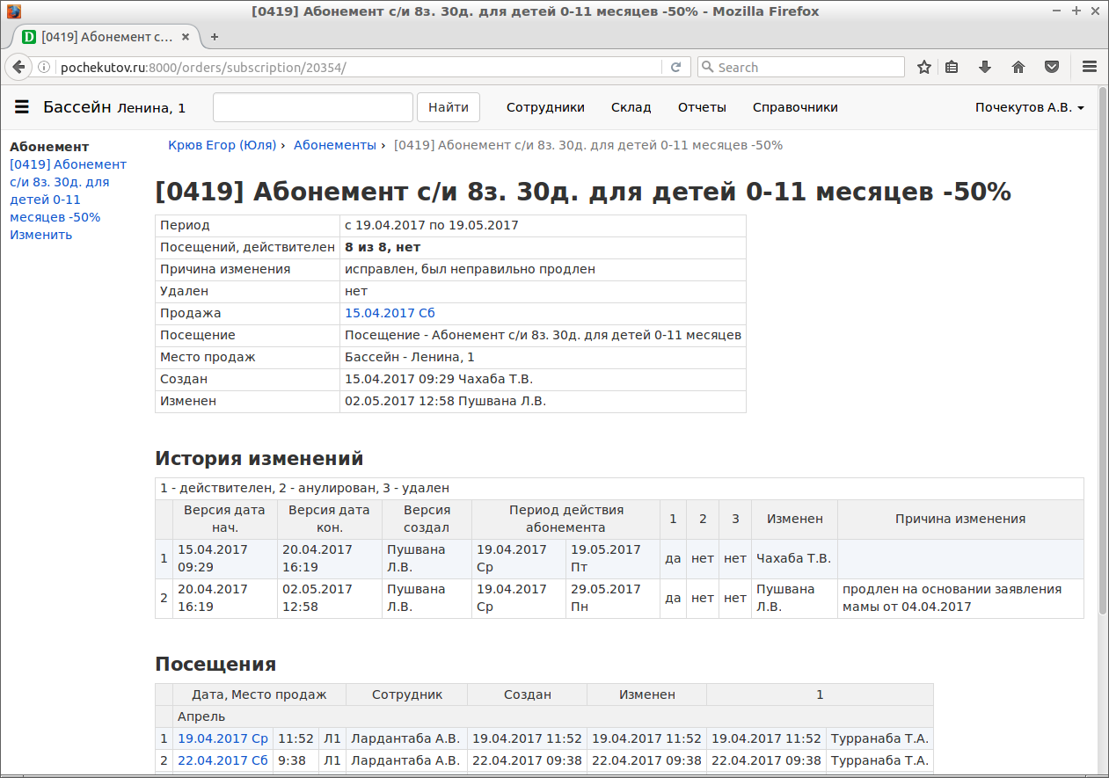Click the Найти button

(449, 107)
